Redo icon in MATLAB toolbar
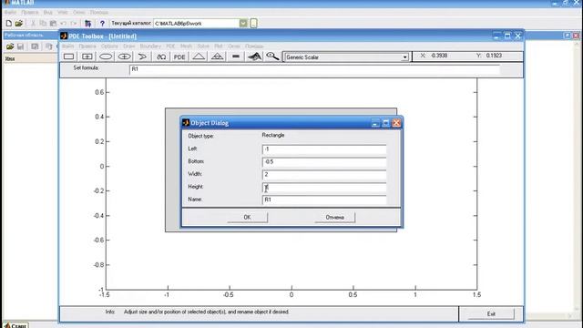 (73, 24)
